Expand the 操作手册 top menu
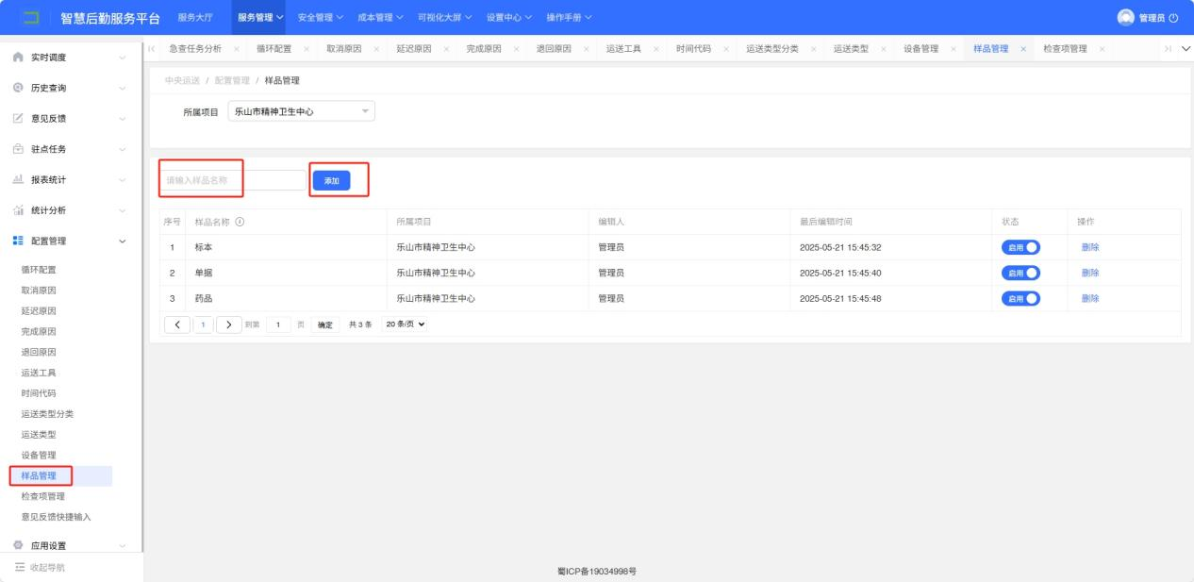The height and width of the screenshot is (582, 1194). (x=569, y=17)
